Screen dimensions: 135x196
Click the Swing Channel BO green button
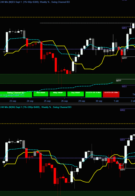[16, 94]
